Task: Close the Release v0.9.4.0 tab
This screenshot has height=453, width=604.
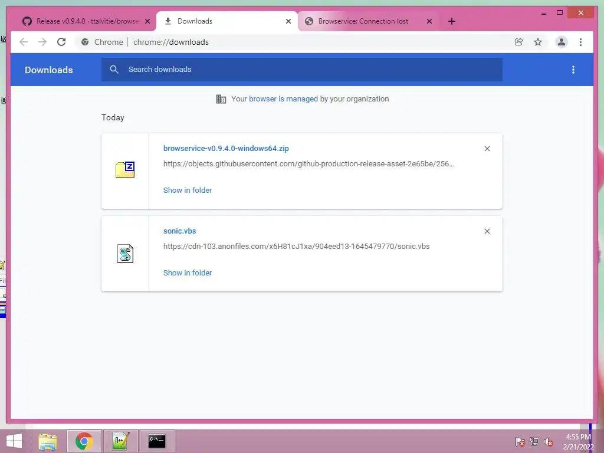Action: pyautogui.click(x=147, y=21)
